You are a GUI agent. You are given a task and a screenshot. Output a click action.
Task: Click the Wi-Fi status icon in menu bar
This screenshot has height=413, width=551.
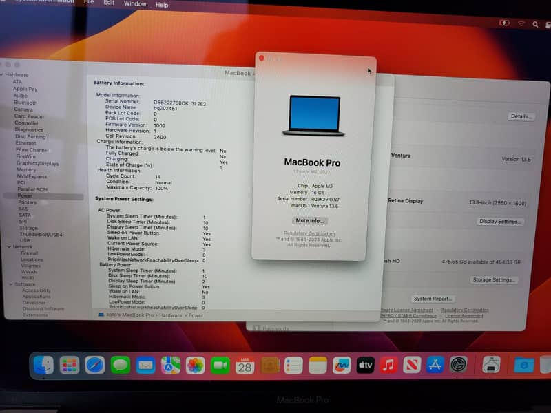pos(521,23)
